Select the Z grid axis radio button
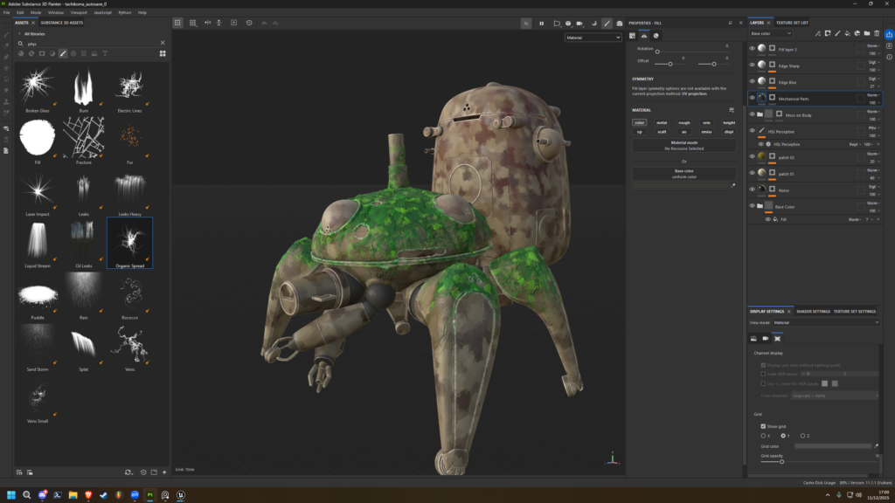Screen dimensions: 895x503 click(x=801, y=435)
